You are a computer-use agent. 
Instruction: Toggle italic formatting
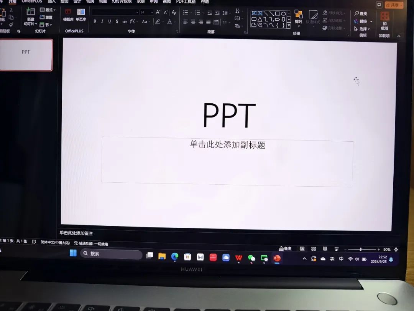[102, 21]
